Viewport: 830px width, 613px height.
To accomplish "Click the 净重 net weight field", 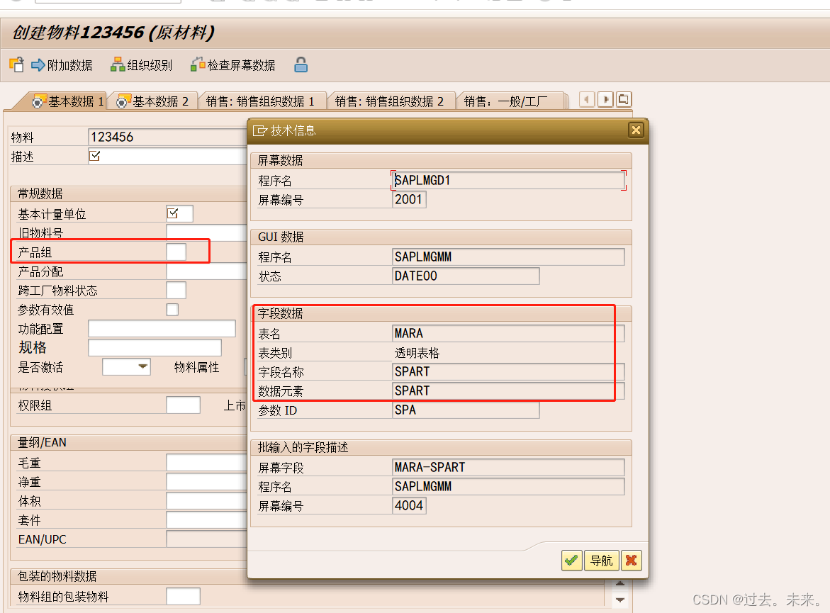I will click(206, 481).
